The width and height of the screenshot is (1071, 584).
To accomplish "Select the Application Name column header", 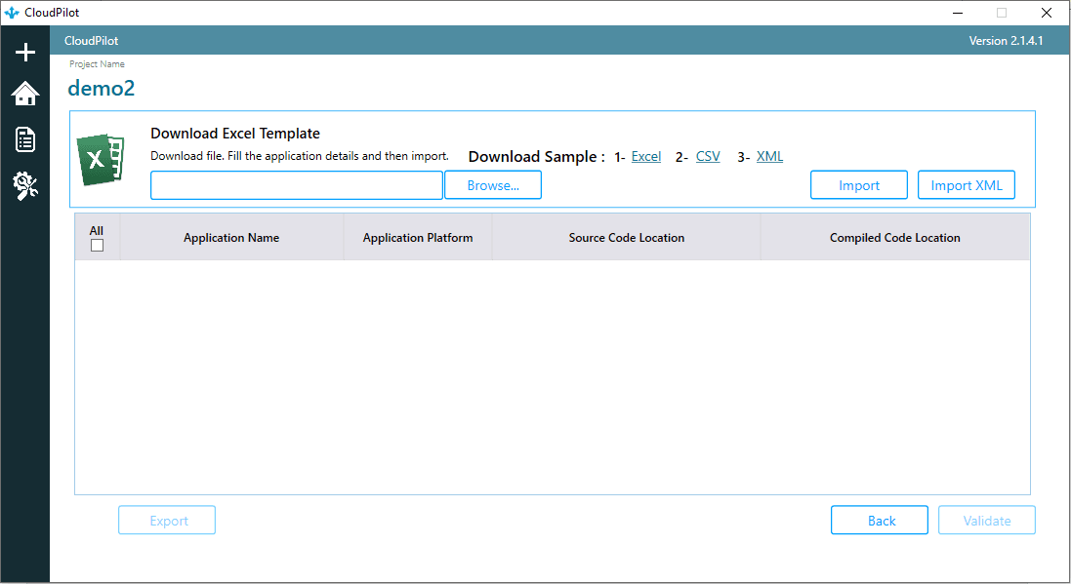I will (x=231, y=238).
